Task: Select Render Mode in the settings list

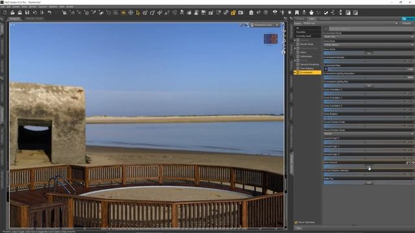Action: [x=307, y=44]
